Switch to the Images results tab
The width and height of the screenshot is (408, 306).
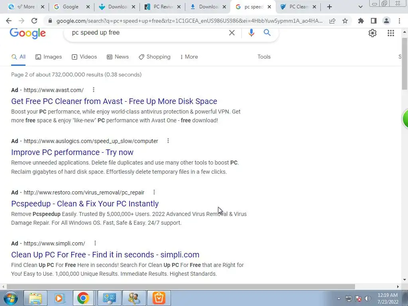49,57
